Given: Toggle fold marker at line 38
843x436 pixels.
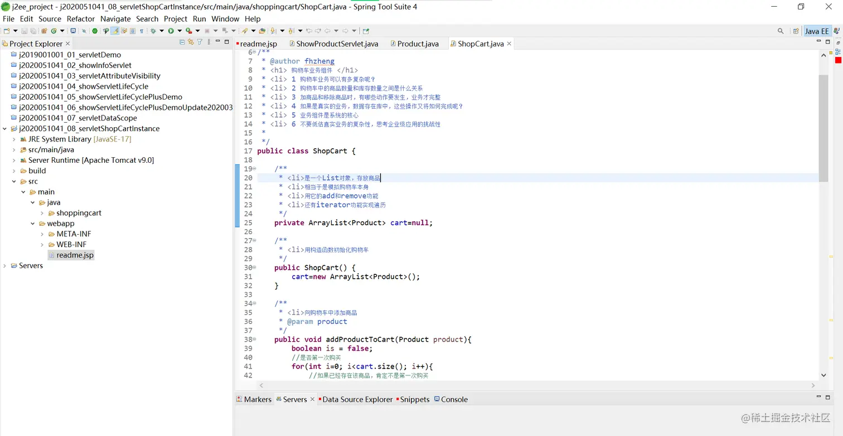Looking at the screenshot, I should point(255,339).
